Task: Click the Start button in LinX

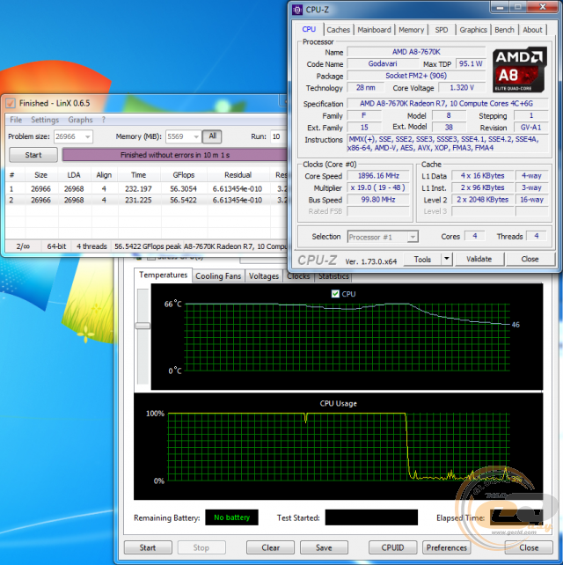Action: 33,155
